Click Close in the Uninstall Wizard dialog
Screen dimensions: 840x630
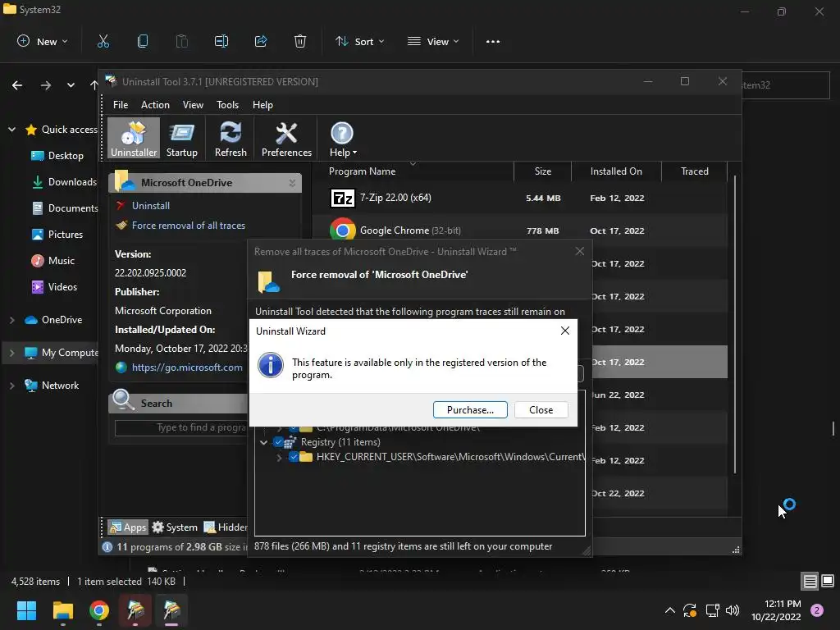point(541,410)
